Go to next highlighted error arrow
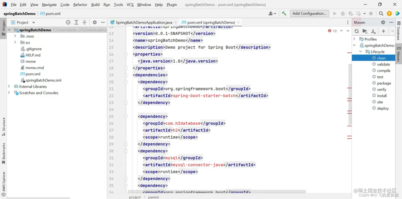The width and height of the screenshot is (402, 199). 348,31
